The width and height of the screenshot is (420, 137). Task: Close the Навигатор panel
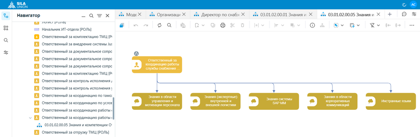point(107,16)
